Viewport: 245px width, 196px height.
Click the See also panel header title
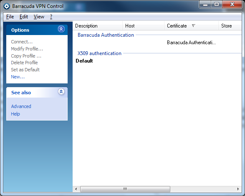(x=21, y=93)
